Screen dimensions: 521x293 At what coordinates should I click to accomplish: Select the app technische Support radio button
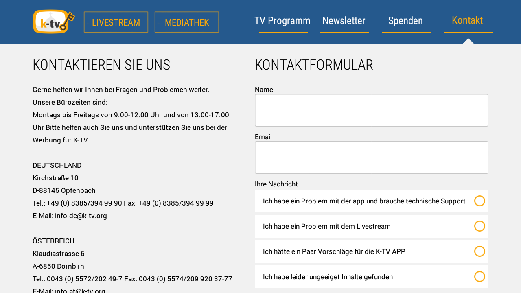pos(480,201)
